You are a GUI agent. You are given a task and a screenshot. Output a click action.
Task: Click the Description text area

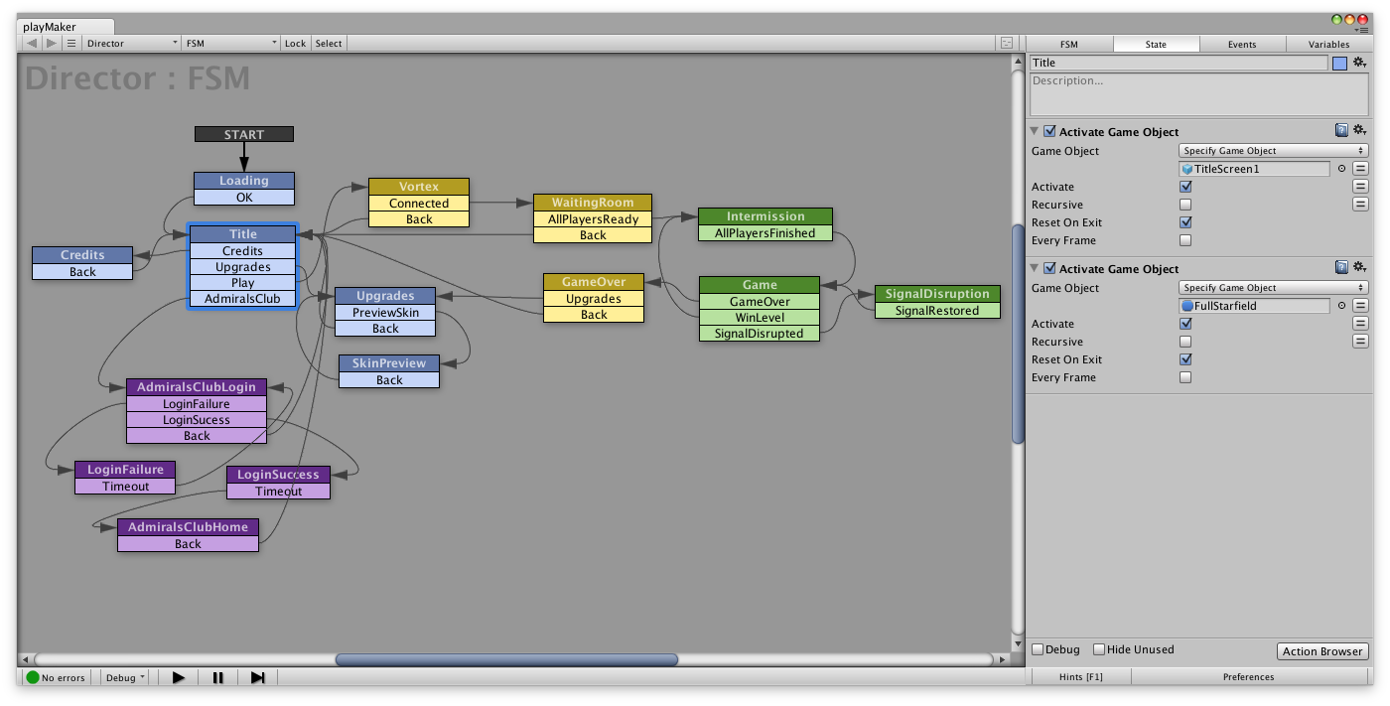[x=1199, y=94]
